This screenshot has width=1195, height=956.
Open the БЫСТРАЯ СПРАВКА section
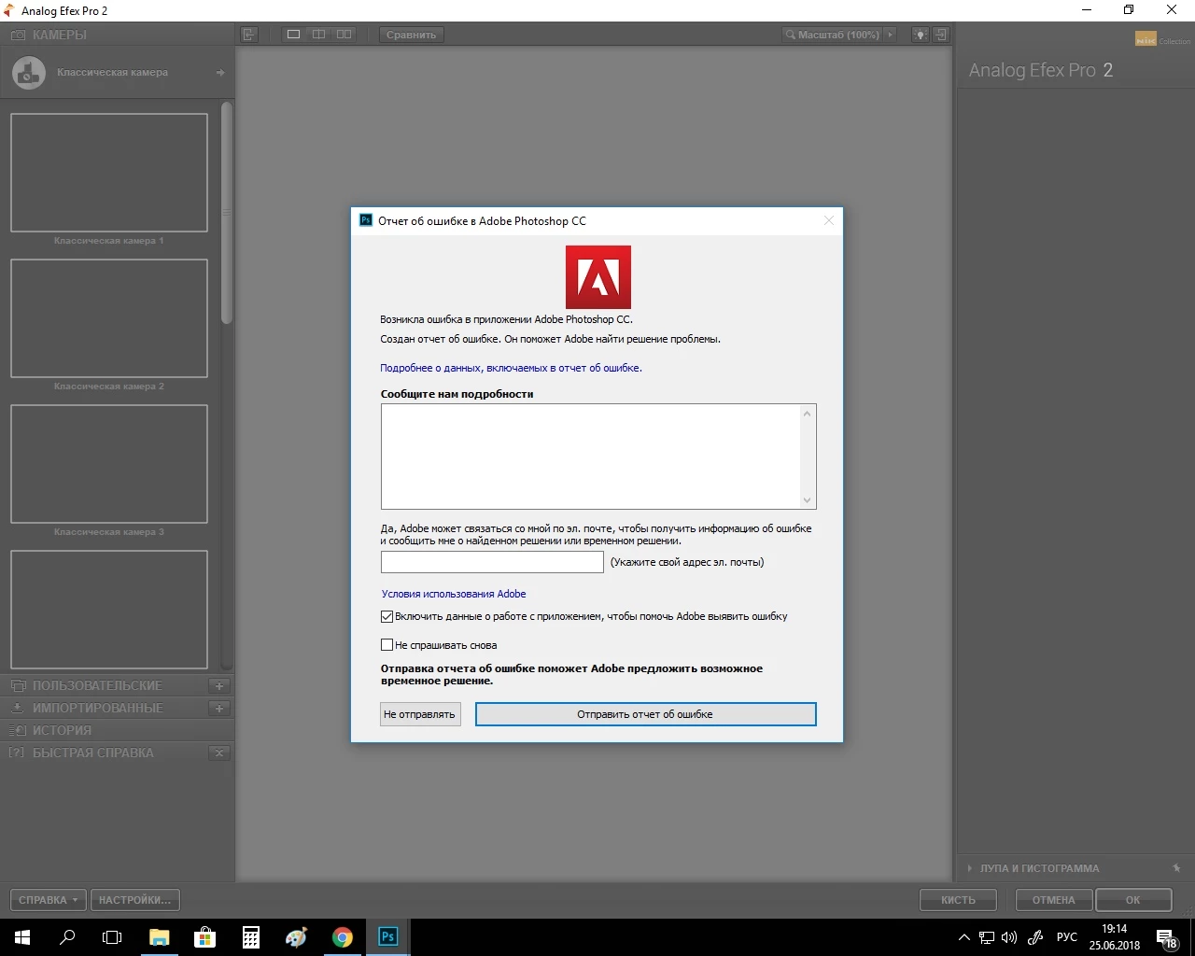(92, 752)
